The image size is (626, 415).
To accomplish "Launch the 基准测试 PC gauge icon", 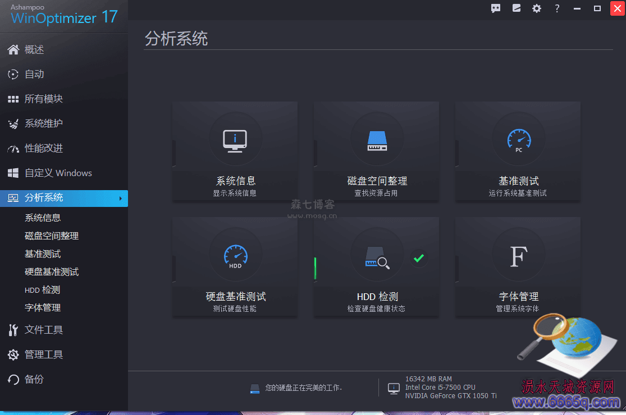I will coord(519,141).
